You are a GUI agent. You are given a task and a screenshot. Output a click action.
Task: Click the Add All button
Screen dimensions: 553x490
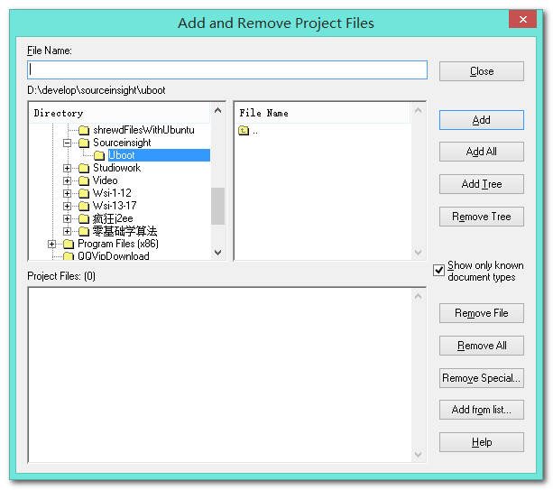point(481,152)
